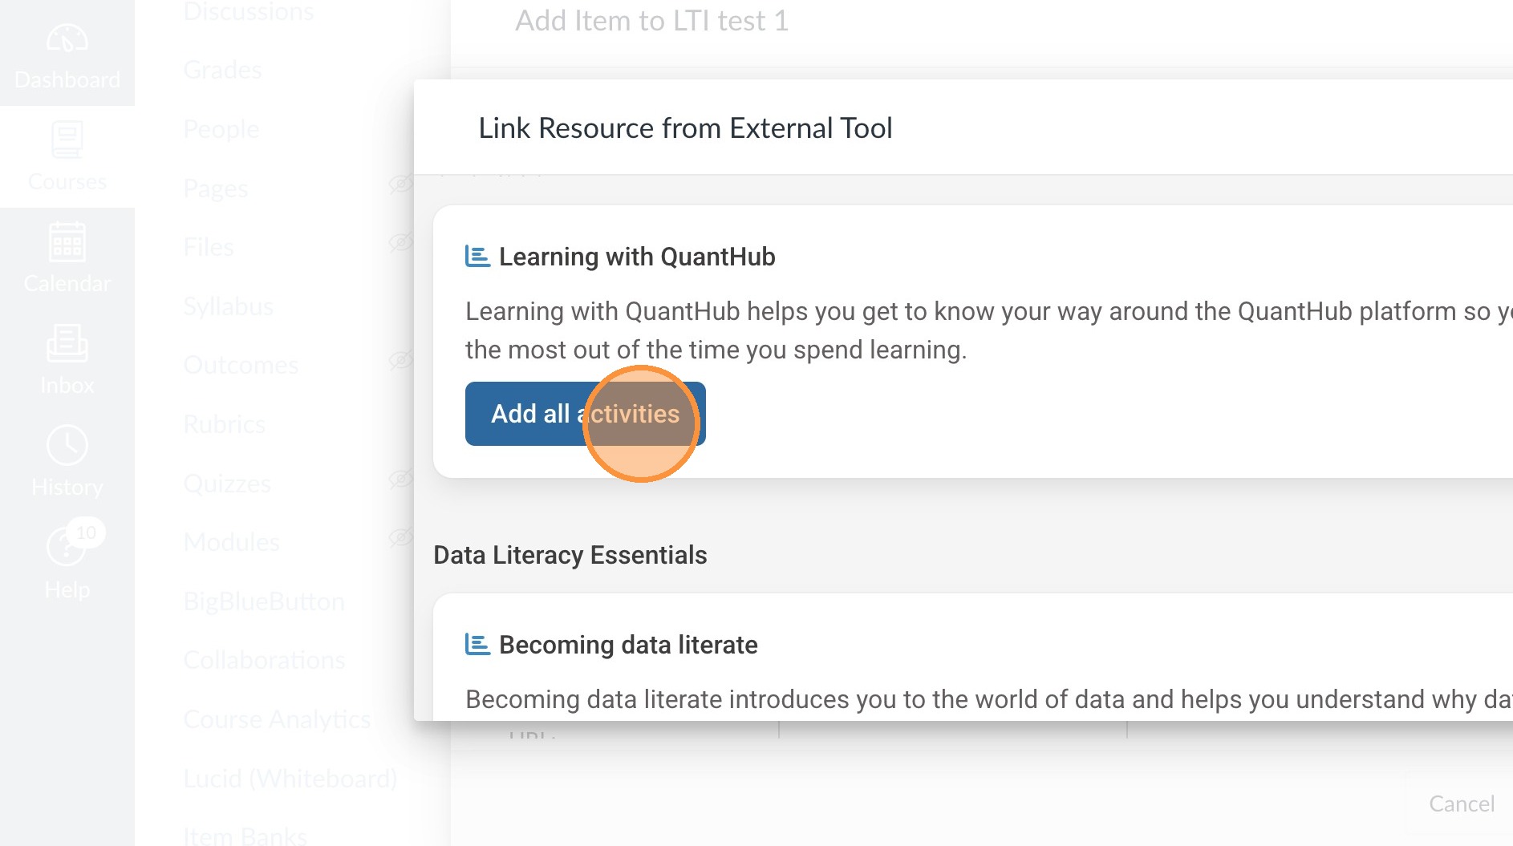Open People in course menu
This screenshot has width=1513, height=846.
(221, 129)
